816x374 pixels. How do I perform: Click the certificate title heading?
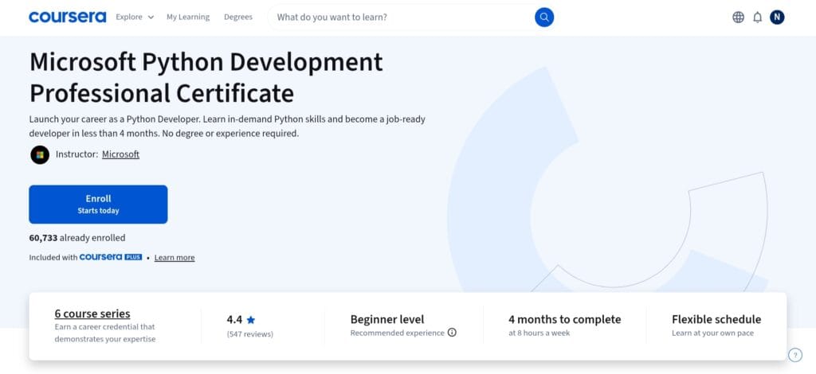pos(206,78)
